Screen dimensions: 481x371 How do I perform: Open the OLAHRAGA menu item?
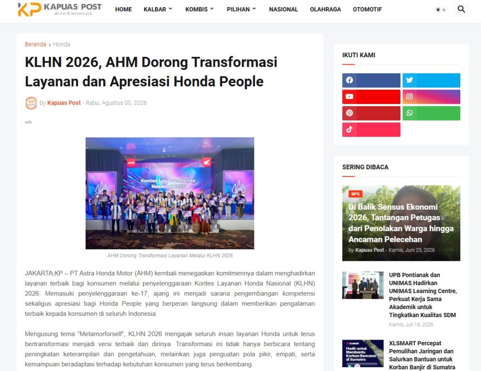point(325,9)
